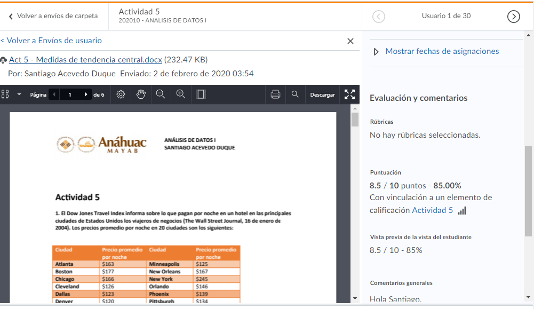Zoom out of the document

161,94
